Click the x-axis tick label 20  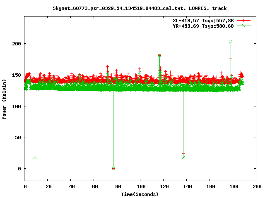pyautogui.click(x=48, y=186)
